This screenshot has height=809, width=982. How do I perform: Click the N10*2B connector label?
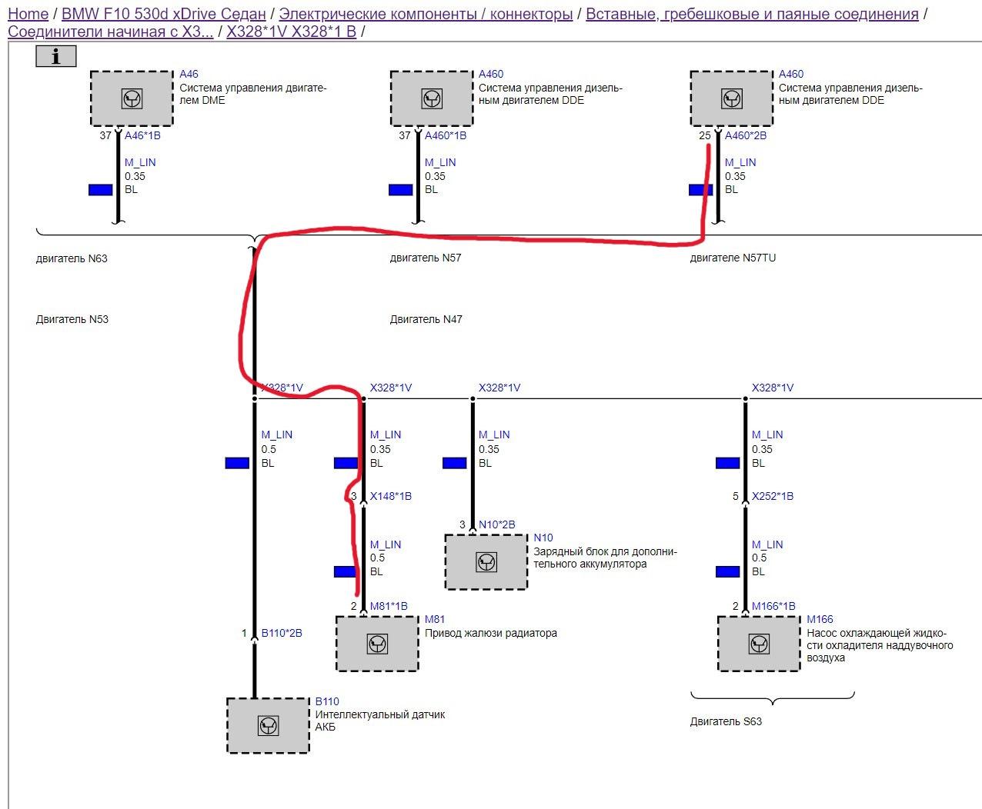tap(497, 524)
